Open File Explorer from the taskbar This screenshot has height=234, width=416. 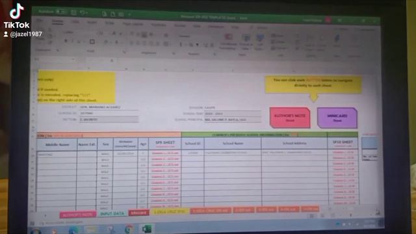point(92,229)
